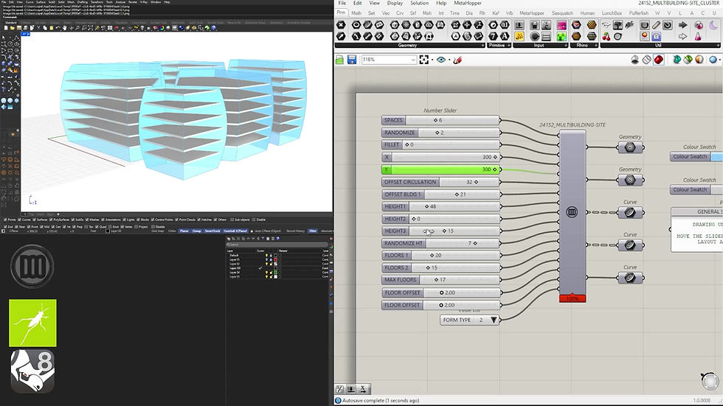Enable the Osnap toggle in status bar
Screen dimensions: 723x406
point(196,231)
